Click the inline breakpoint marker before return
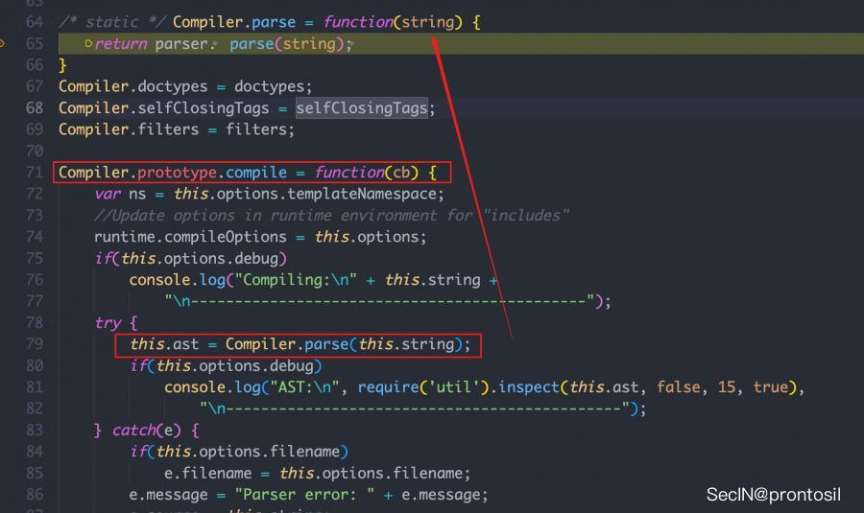The image size is (864, 513). tap(88, 43)
